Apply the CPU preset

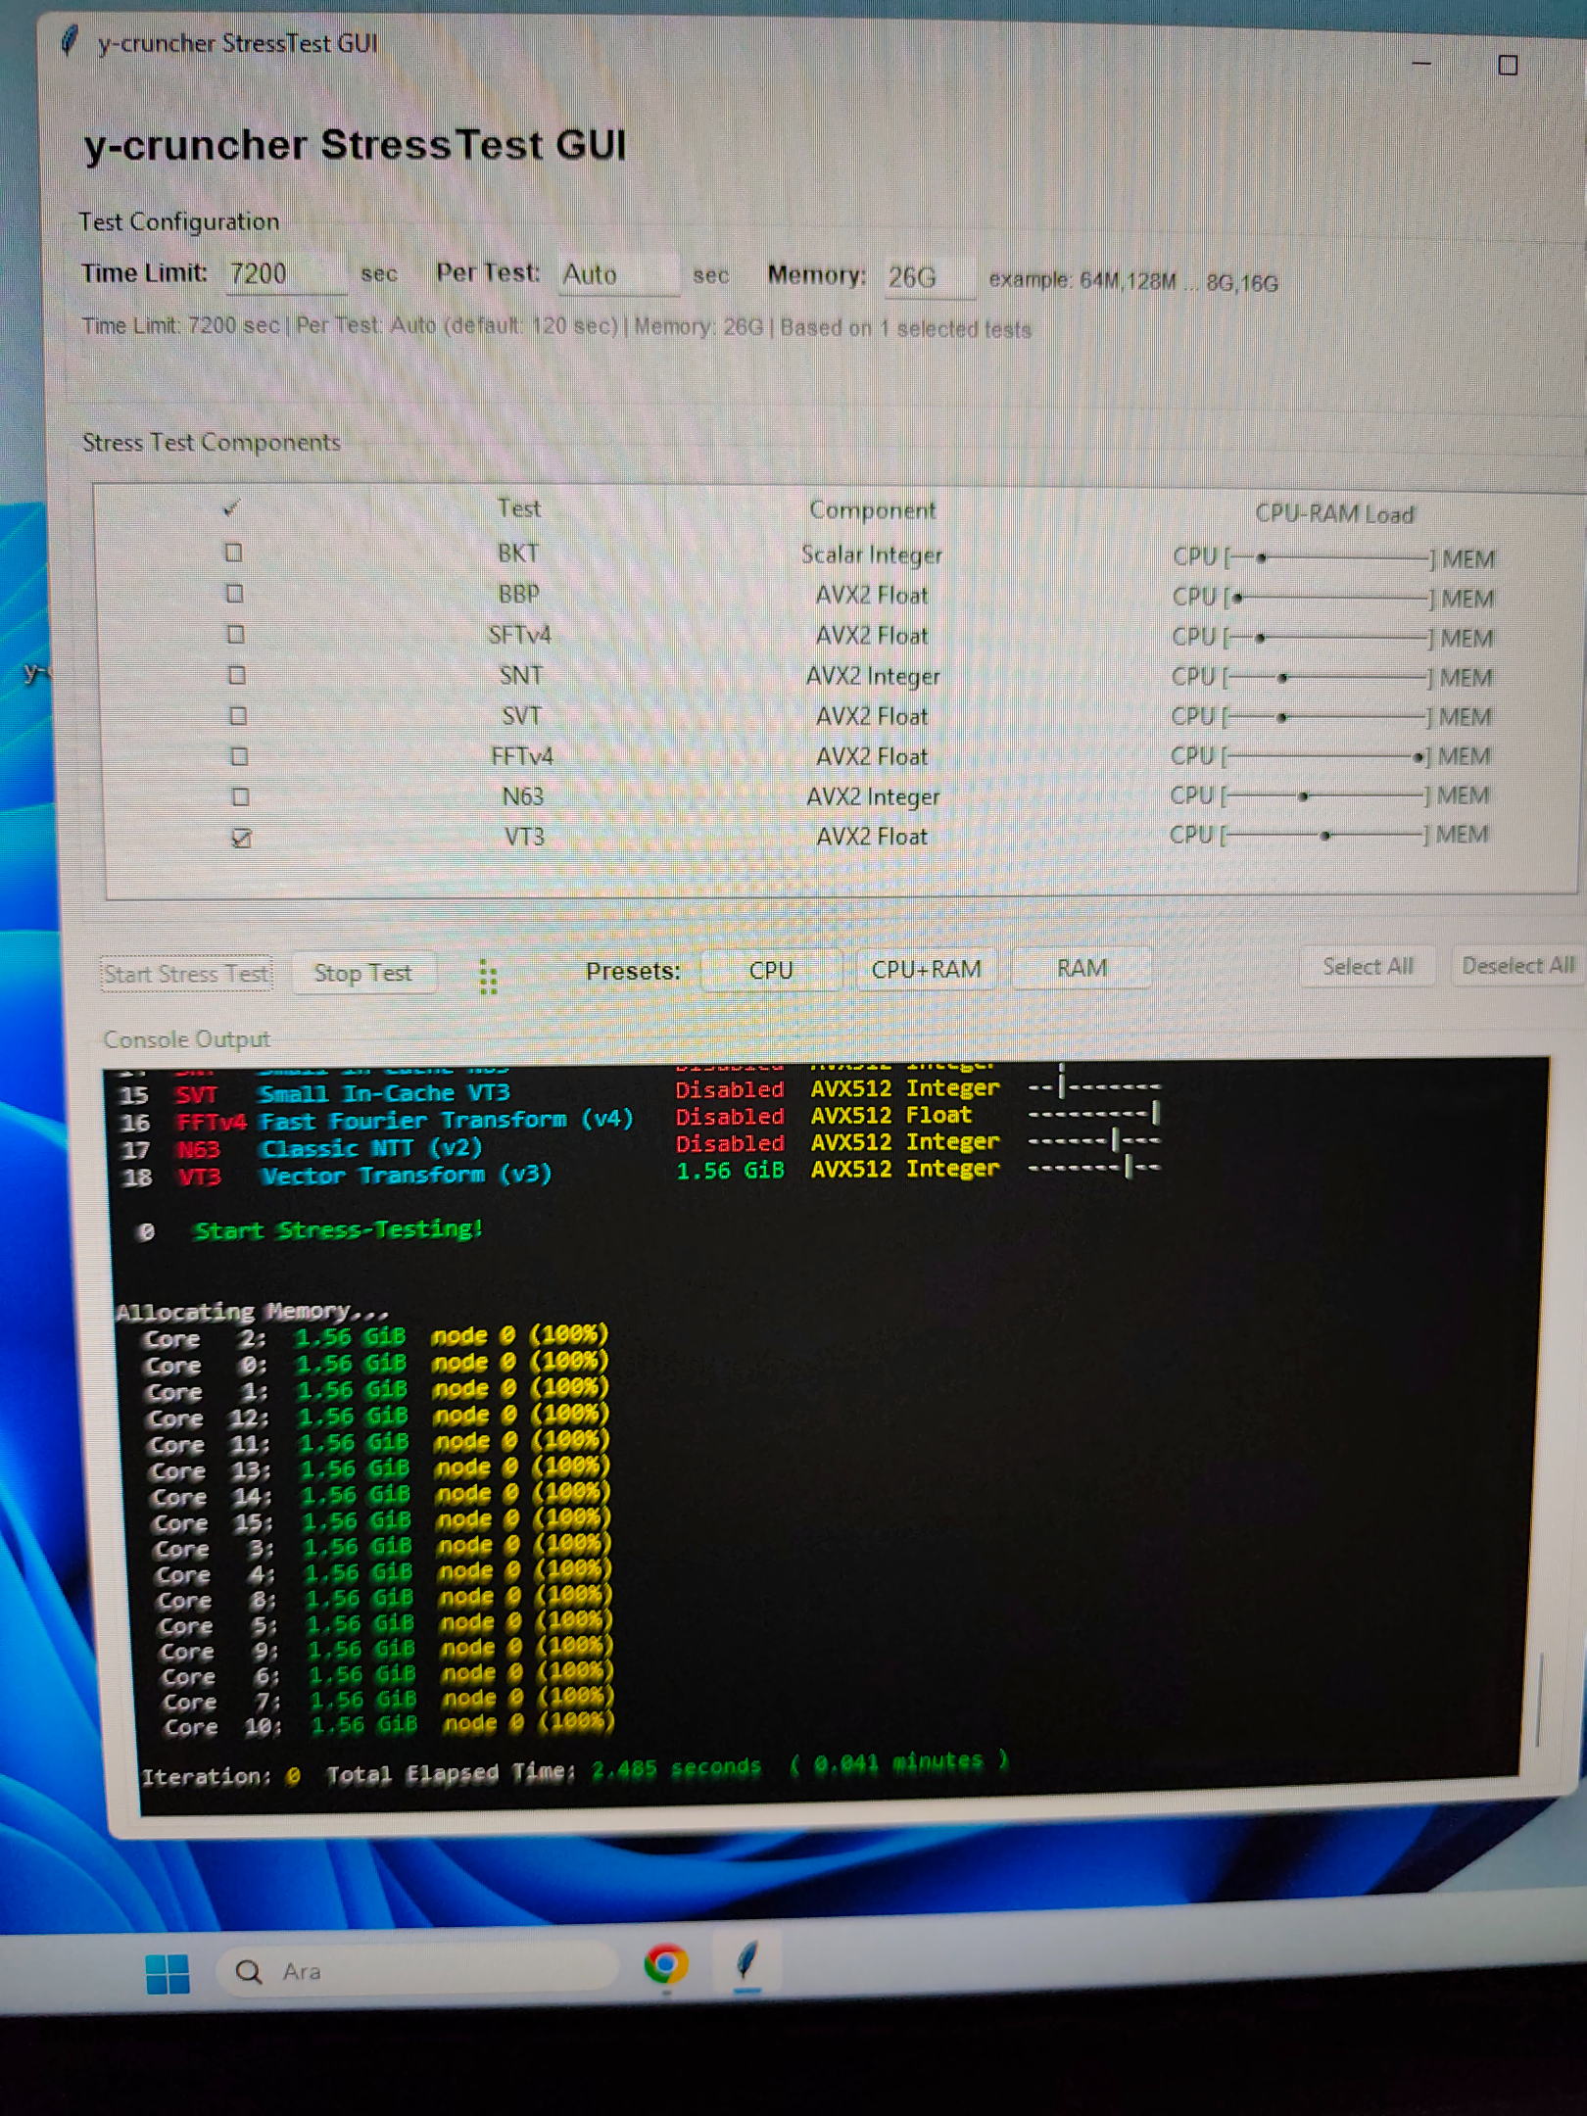click(770, 970)
